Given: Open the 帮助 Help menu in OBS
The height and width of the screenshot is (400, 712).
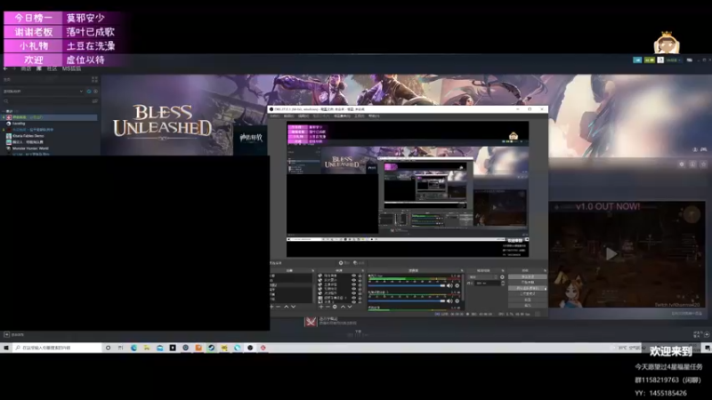Looking at the screenshot, I should pos(374,116).
